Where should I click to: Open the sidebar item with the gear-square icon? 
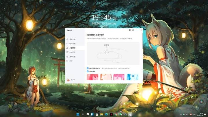click(75, 57)
